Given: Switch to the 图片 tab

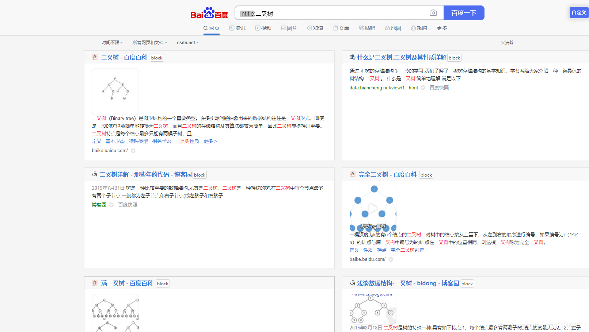Looking at the screenshot, I should pyautogui.click(x=289, y=28).
